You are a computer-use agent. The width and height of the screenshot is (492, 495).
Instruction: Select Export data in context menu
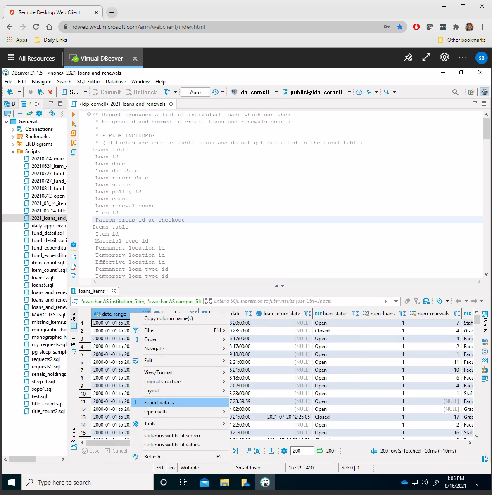coord(180,403)
